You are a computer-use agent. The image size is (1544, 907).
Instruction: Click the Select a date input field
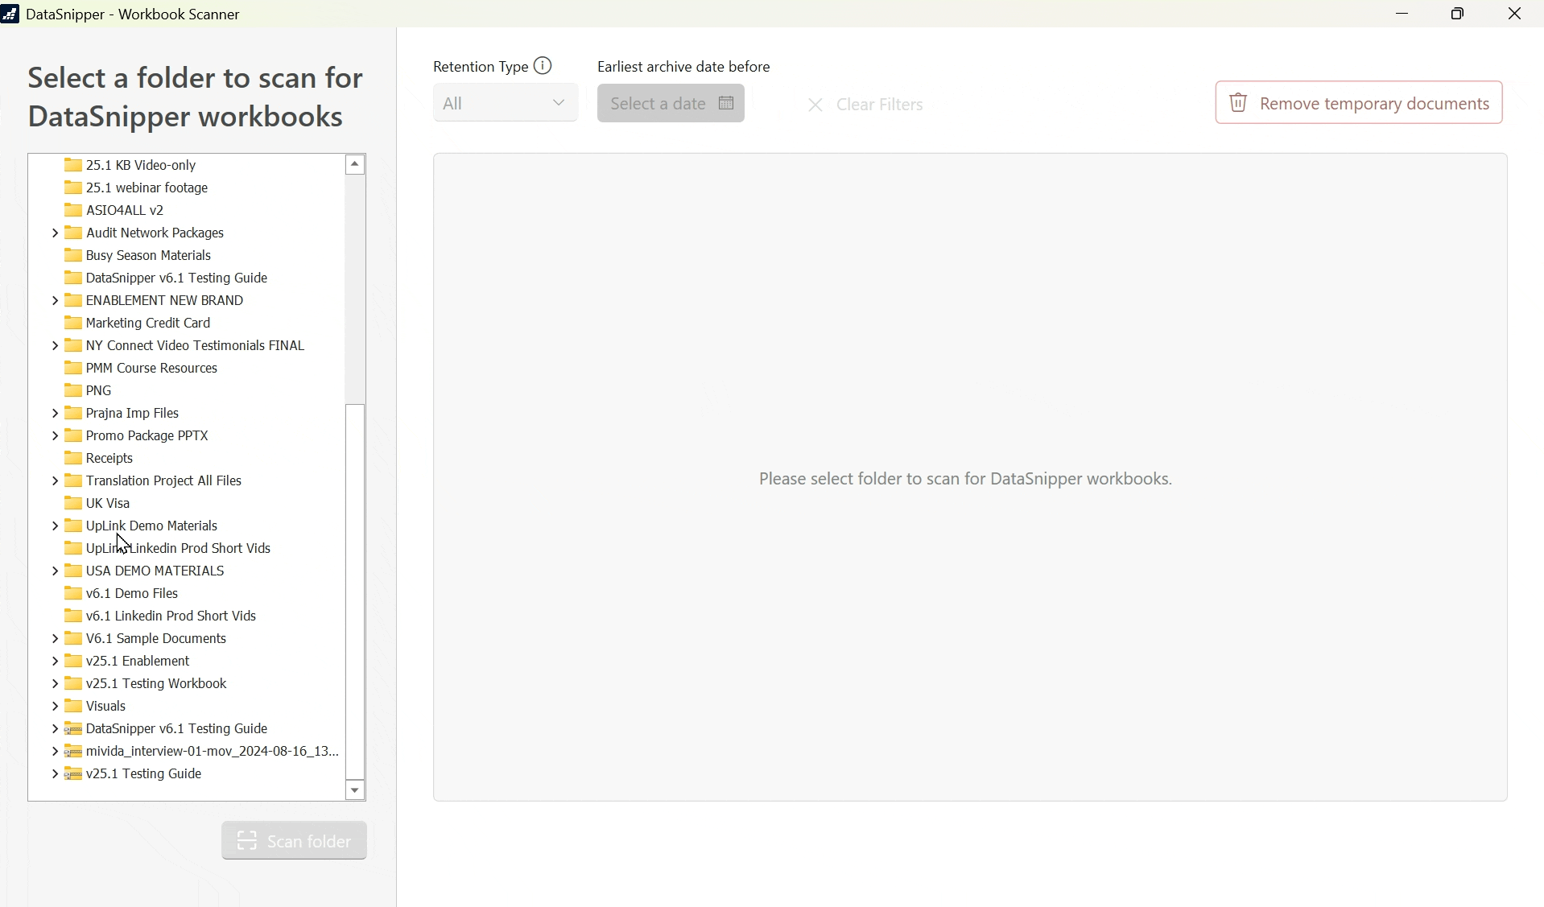[x=658, y=103]
